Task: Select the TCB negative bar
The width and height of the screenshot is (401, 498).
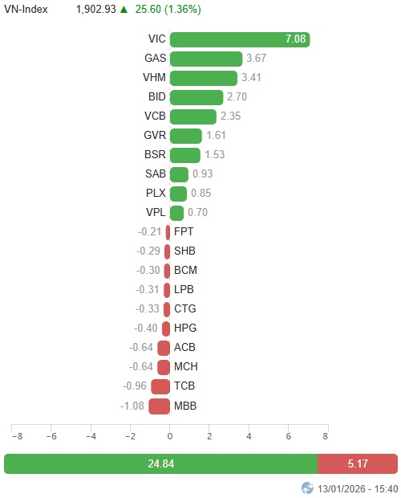Action: coord(160,386)
